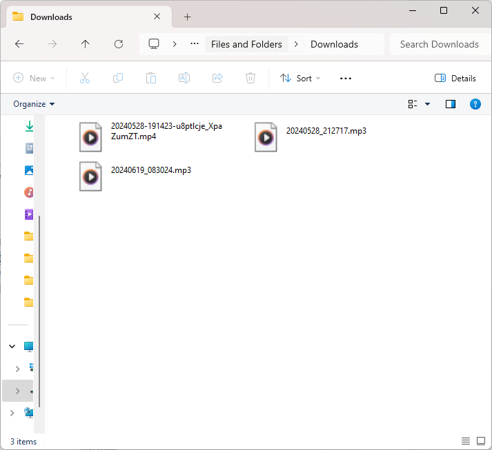Image resolution: width=492 pixels, height=450 pixels.
Task: Click Files and Folders breadcrumb
Action: tap(246, 44)
